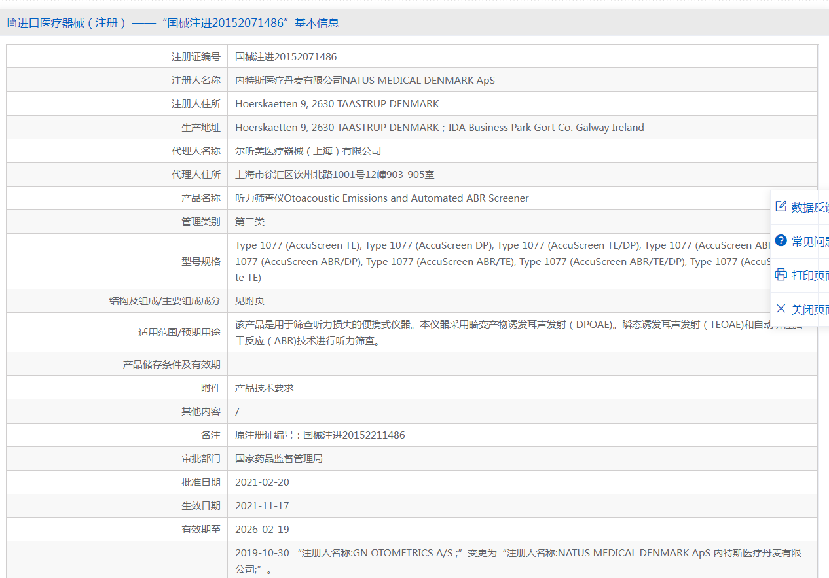Click the other content value slash

point(238,411)
